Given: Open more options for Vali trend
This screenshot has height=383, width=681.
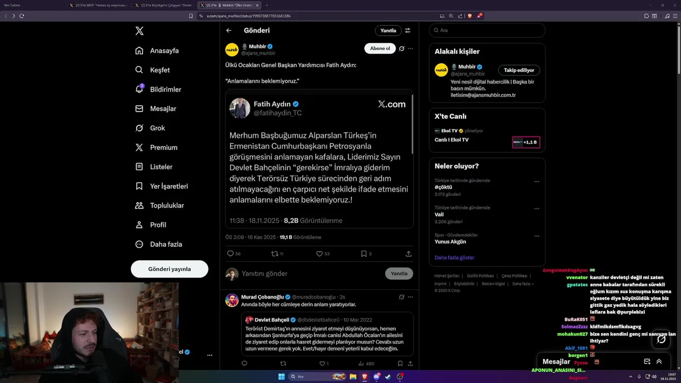Looking at the screenshot, I should coord(537,209).
